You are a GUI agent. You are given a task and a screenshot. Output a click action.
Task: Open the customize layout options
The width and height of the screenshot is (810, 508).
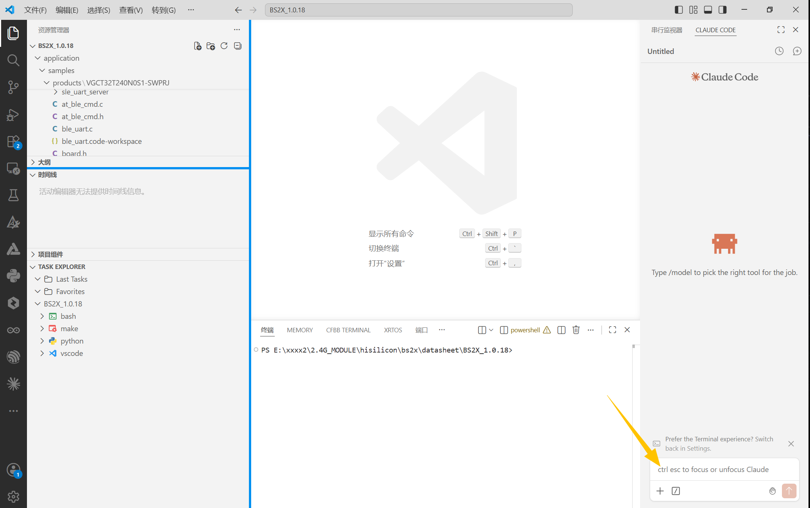693,10
